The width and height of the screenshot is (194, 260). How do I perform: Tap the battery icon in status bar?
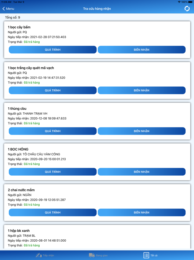pyautogui.click(x=191, y=2)
